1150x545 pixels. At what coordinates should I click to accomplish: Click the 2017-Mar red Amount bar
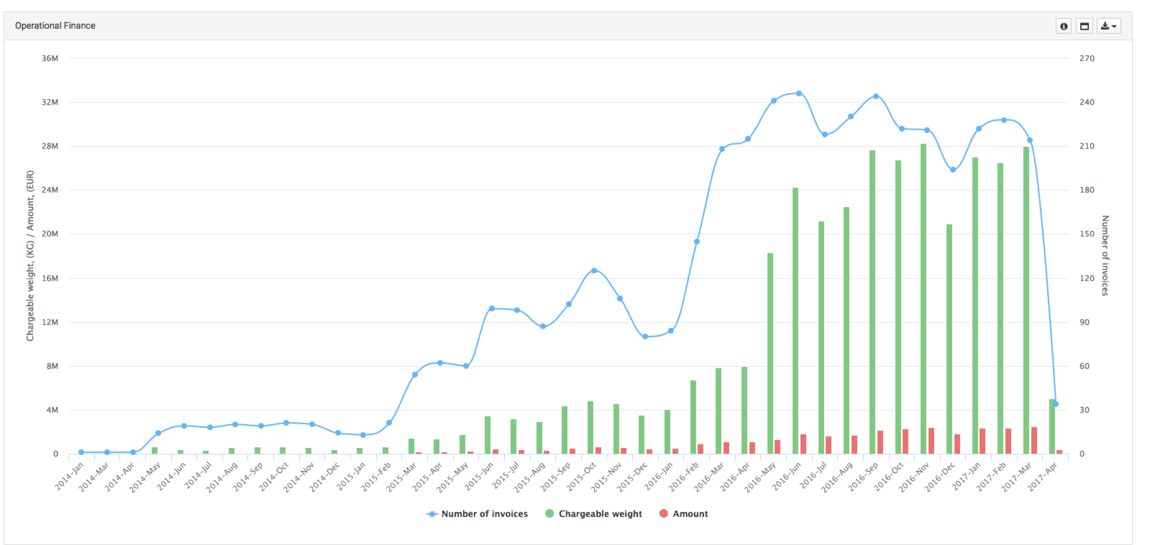[x=1034, y=440]
